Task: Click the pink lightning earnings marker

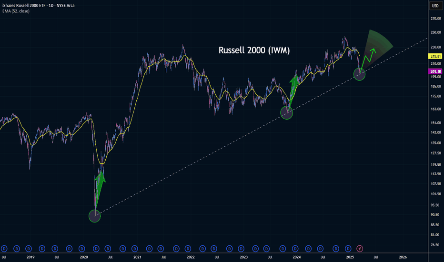Action: tap(360, 249)
